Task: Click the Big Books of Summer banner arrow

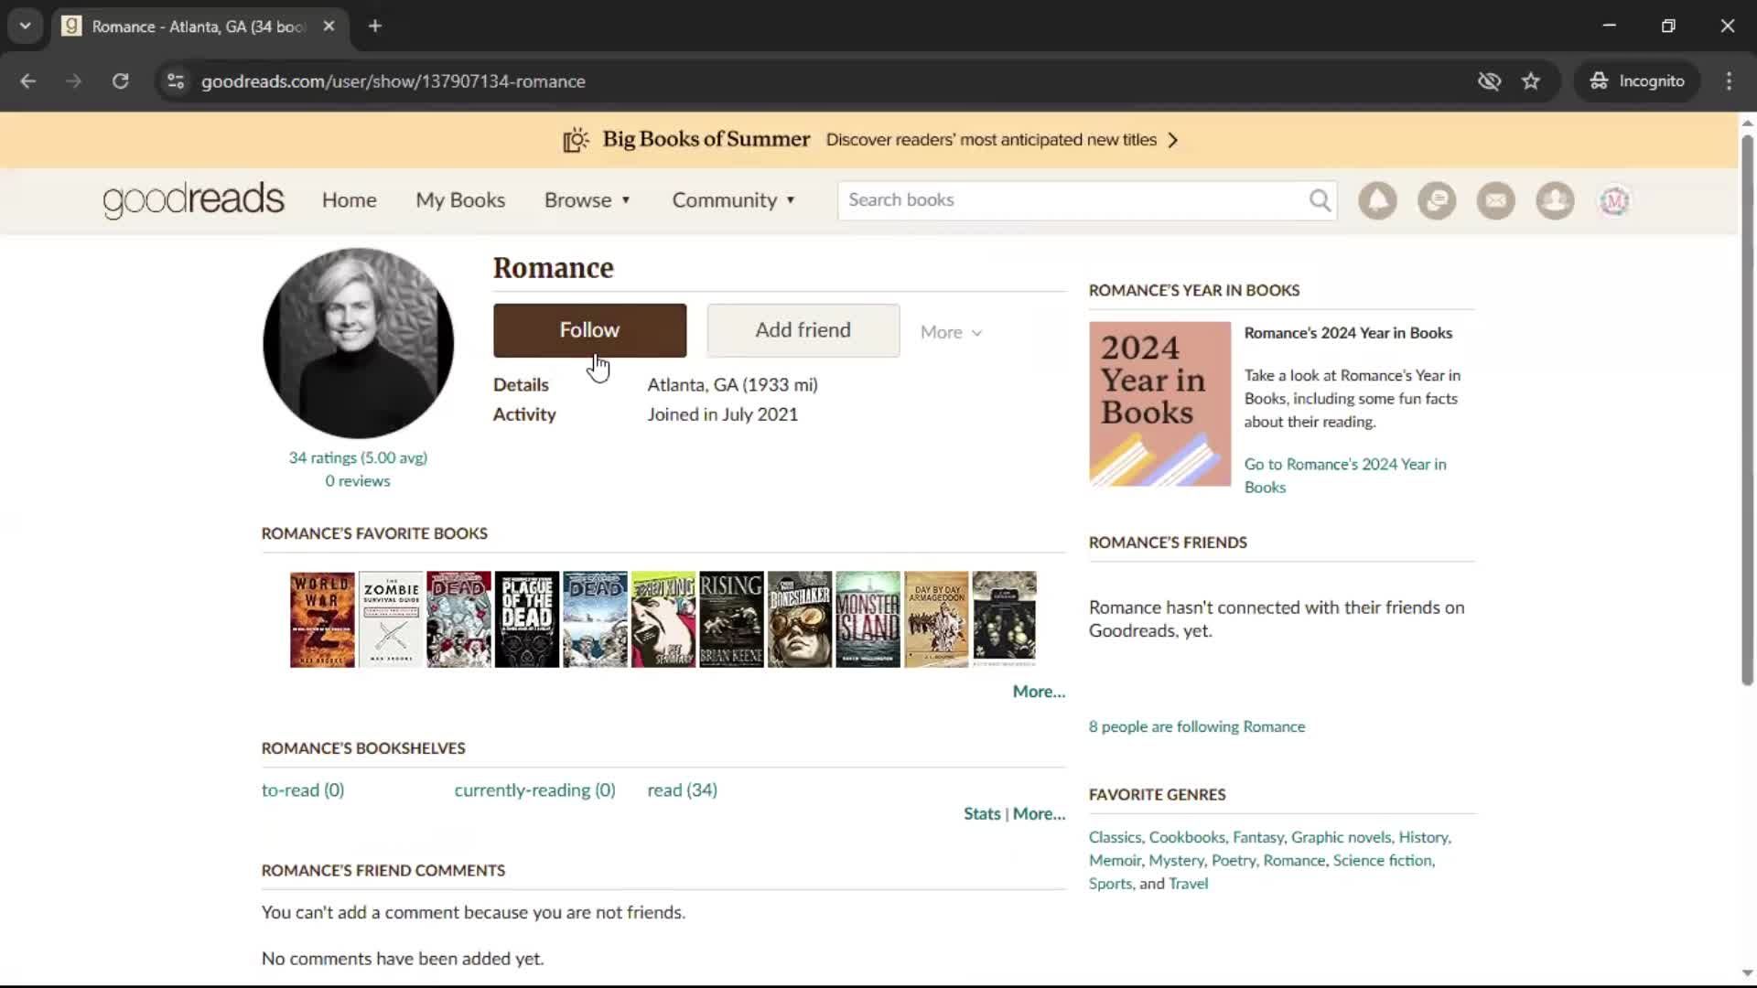Action: click(x=1173, y=140)
